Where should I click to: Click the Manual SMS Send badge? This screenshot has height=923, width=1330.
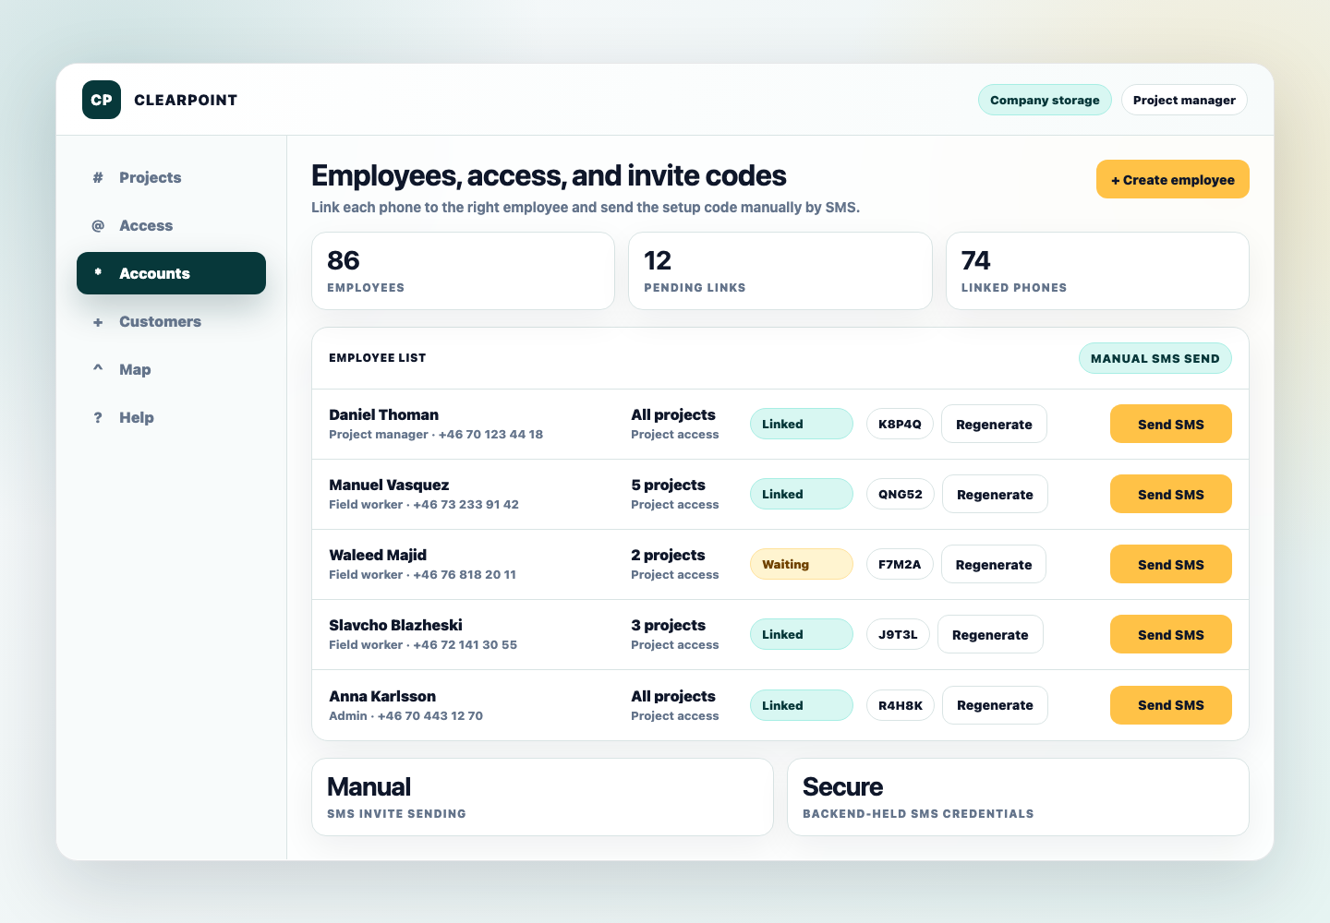click(1155, 358)
